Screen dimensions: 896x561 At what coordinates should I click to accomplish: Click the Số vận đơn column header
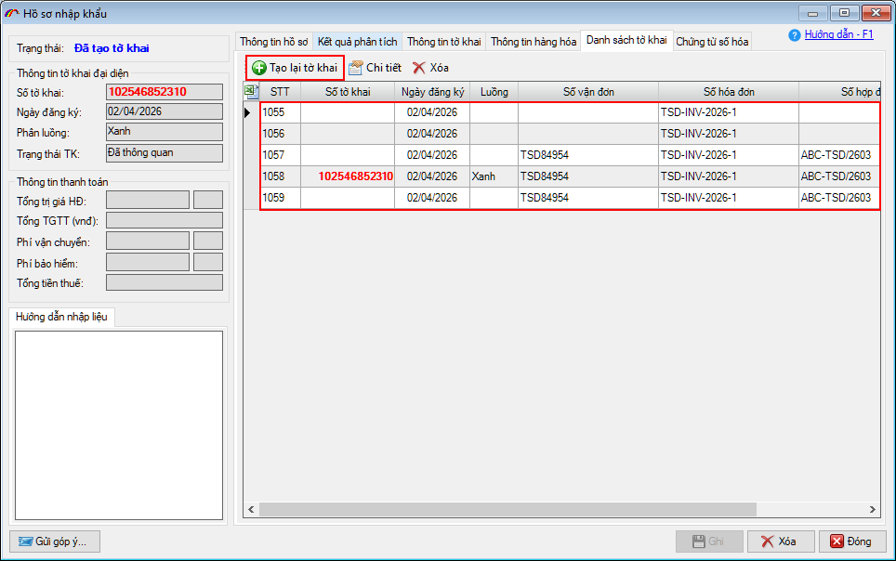point(588,91)
